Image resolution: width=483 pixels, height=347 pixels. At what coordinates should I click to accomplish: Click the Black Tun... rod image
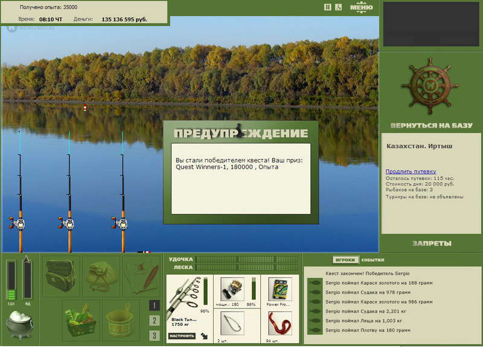click(184, 297)
